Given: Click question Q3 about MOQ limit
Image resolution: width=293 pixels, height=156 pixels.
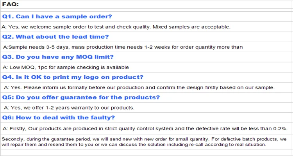Looking at the screenshot, I should pos(58,57).
